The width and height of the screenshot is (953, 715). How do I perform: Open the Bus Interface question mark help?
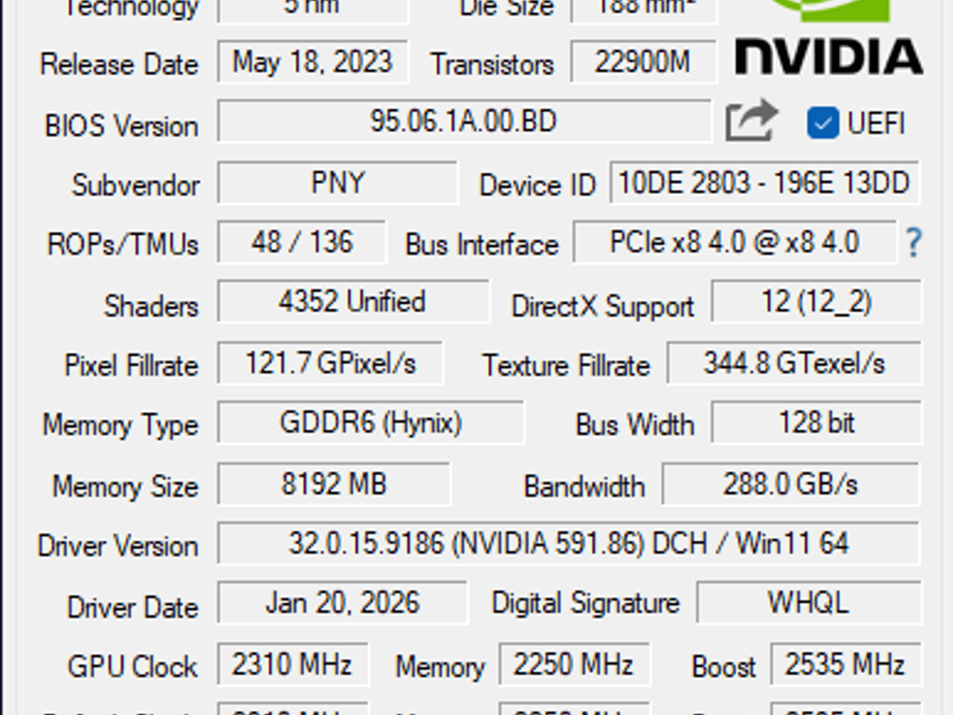(x=913, y=243)
